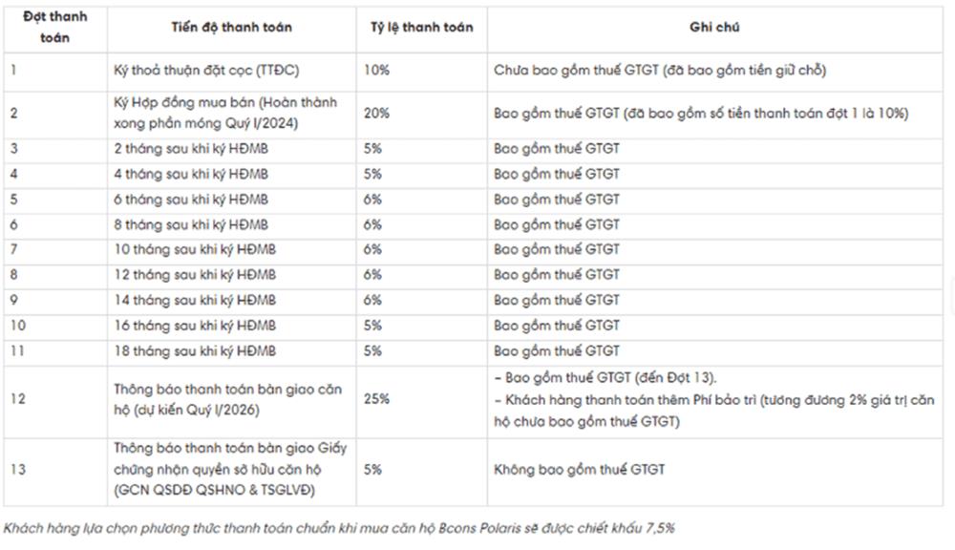The image size is (955, 550).
Task: Click the 20% payment rate cell
Action: 421,114
